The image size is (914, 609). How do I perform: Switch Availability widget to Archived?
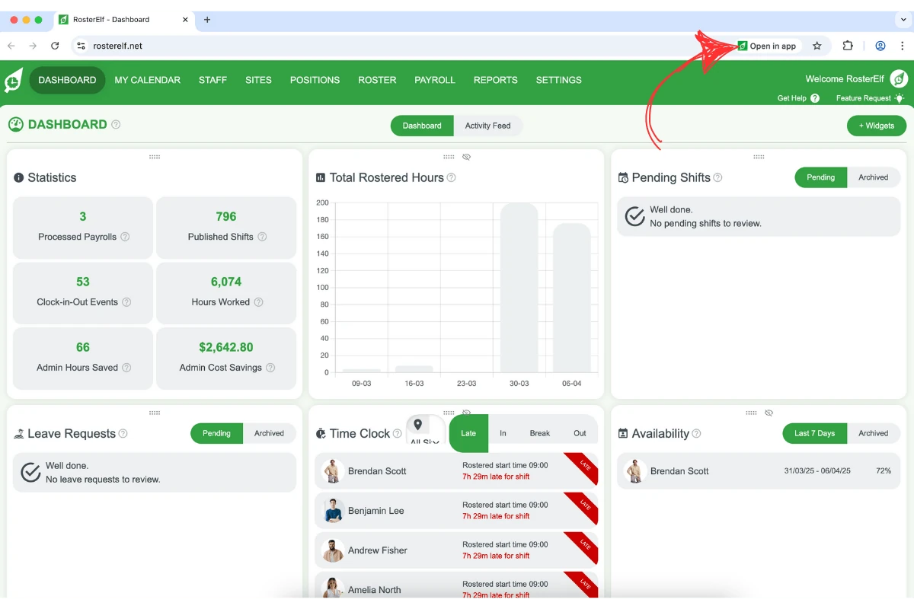(x=873, y=433)
